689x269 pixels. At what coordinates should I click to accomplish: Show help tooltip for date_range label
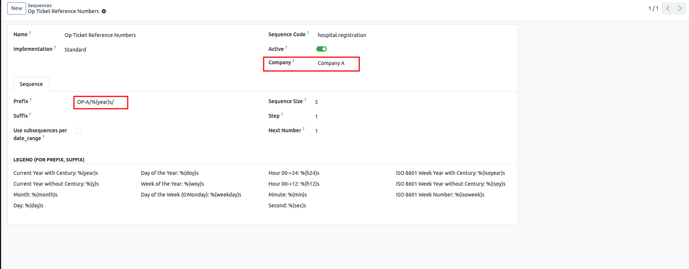pyautogui.click(x=43, y=137)
